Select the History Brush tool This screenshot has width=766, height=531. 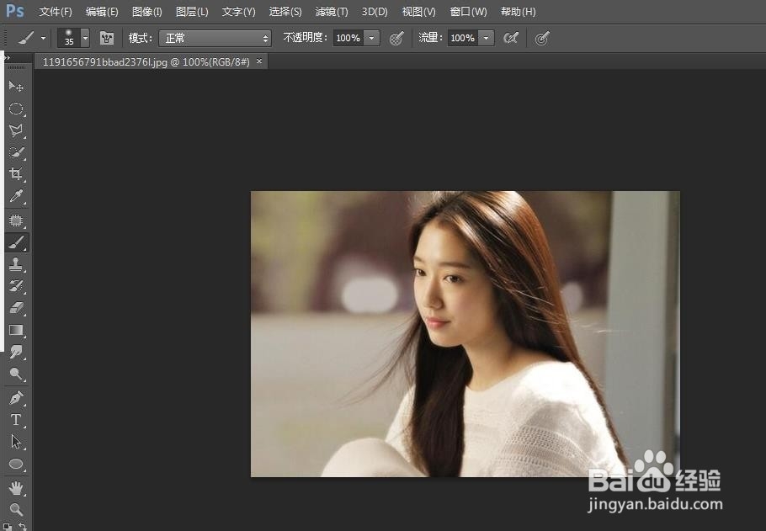click(16, 286)
